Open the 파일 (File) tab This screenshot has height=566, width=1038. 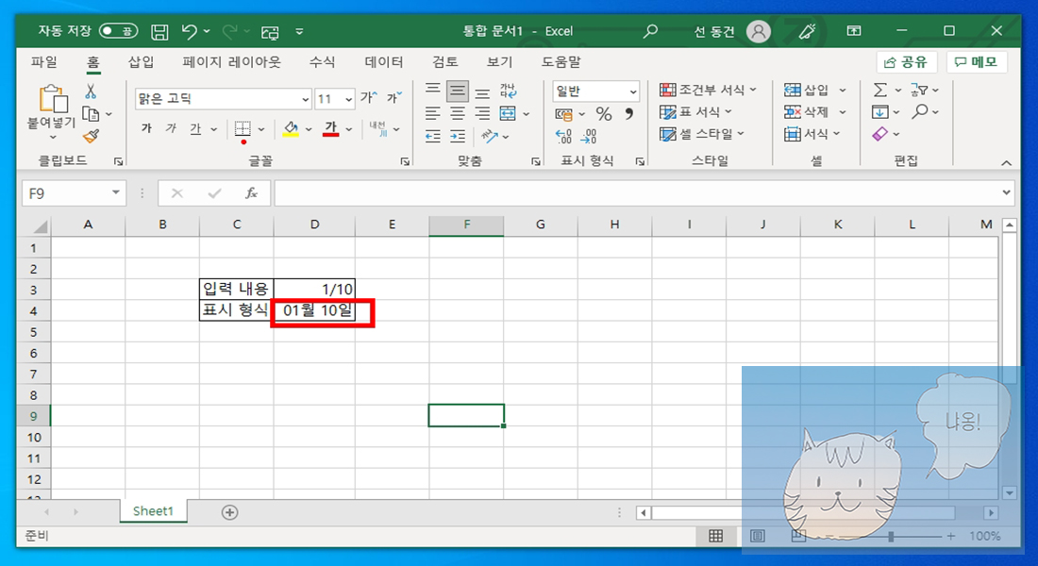click(x=43, y=62)
